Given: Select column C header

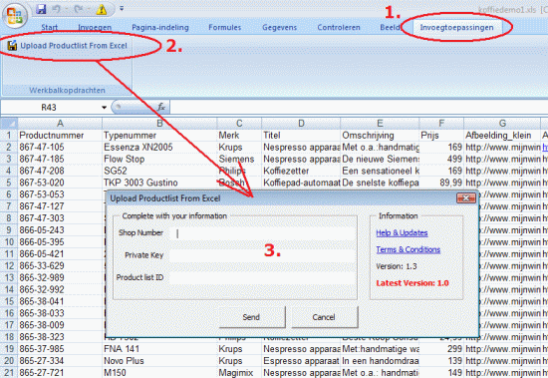Looking at the screenshot, I should tap(239, 124).
